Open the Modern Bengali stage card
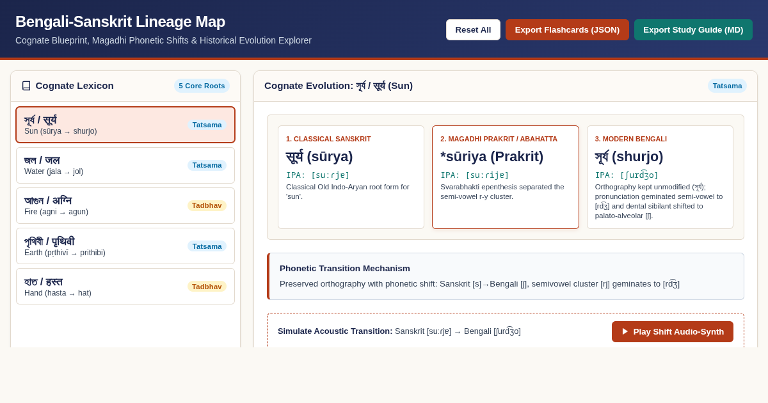This screenshot has height=403, width=768. [x=660, y=177]
